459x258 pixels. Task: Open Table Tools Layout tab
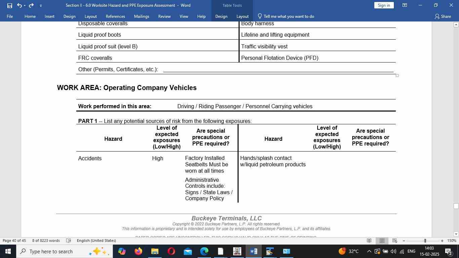pyautogui.click(x=242, y=16)
